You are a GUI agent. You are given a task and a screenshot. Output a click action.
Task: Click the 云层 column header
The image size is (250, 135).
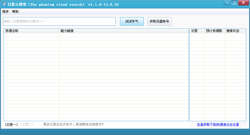197,31
